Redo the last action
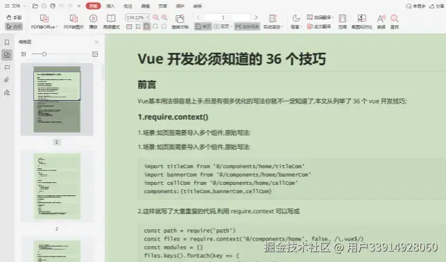Screen dimensions: 446x262 [69, 6]
